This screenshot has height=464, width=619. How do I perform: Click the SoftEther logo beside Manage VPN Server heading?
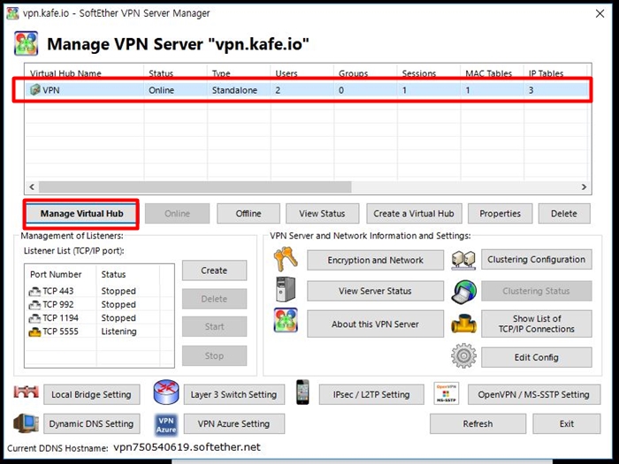coord(26,43)
